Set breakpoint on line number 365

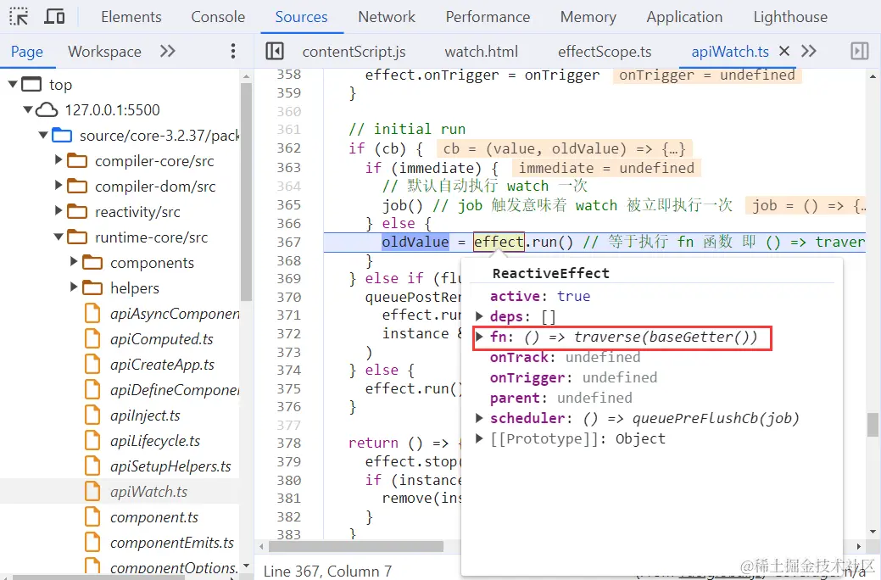click(x=289, y=205)
